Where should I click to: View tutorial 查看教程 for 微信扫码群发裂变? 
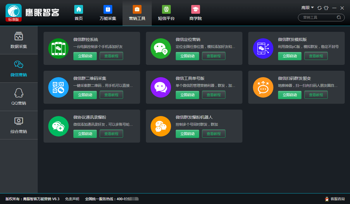click(x=316, y=95)
